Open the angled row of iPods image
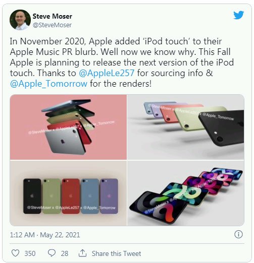Viewport: 254px width, 263px height. click(186, 127)
